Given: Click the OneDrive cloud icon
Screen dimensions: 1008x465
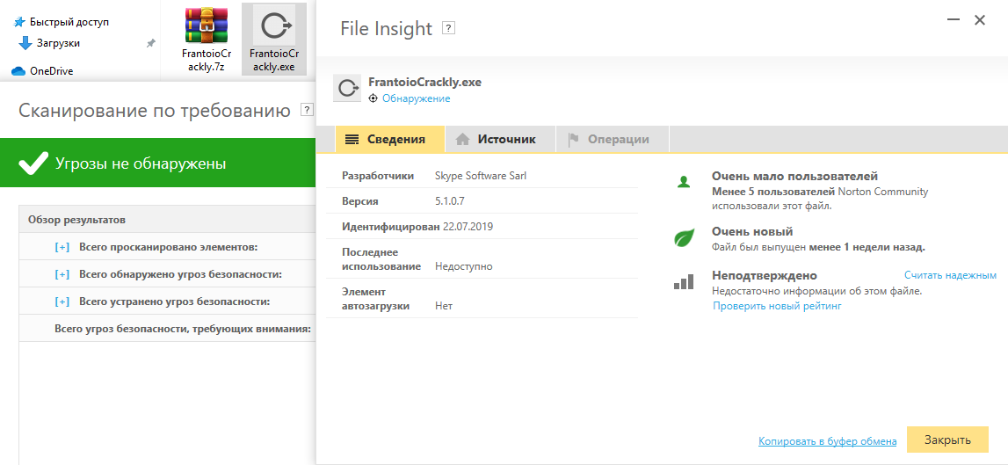Looking at the screenshot, I should [x=18, y=71].
